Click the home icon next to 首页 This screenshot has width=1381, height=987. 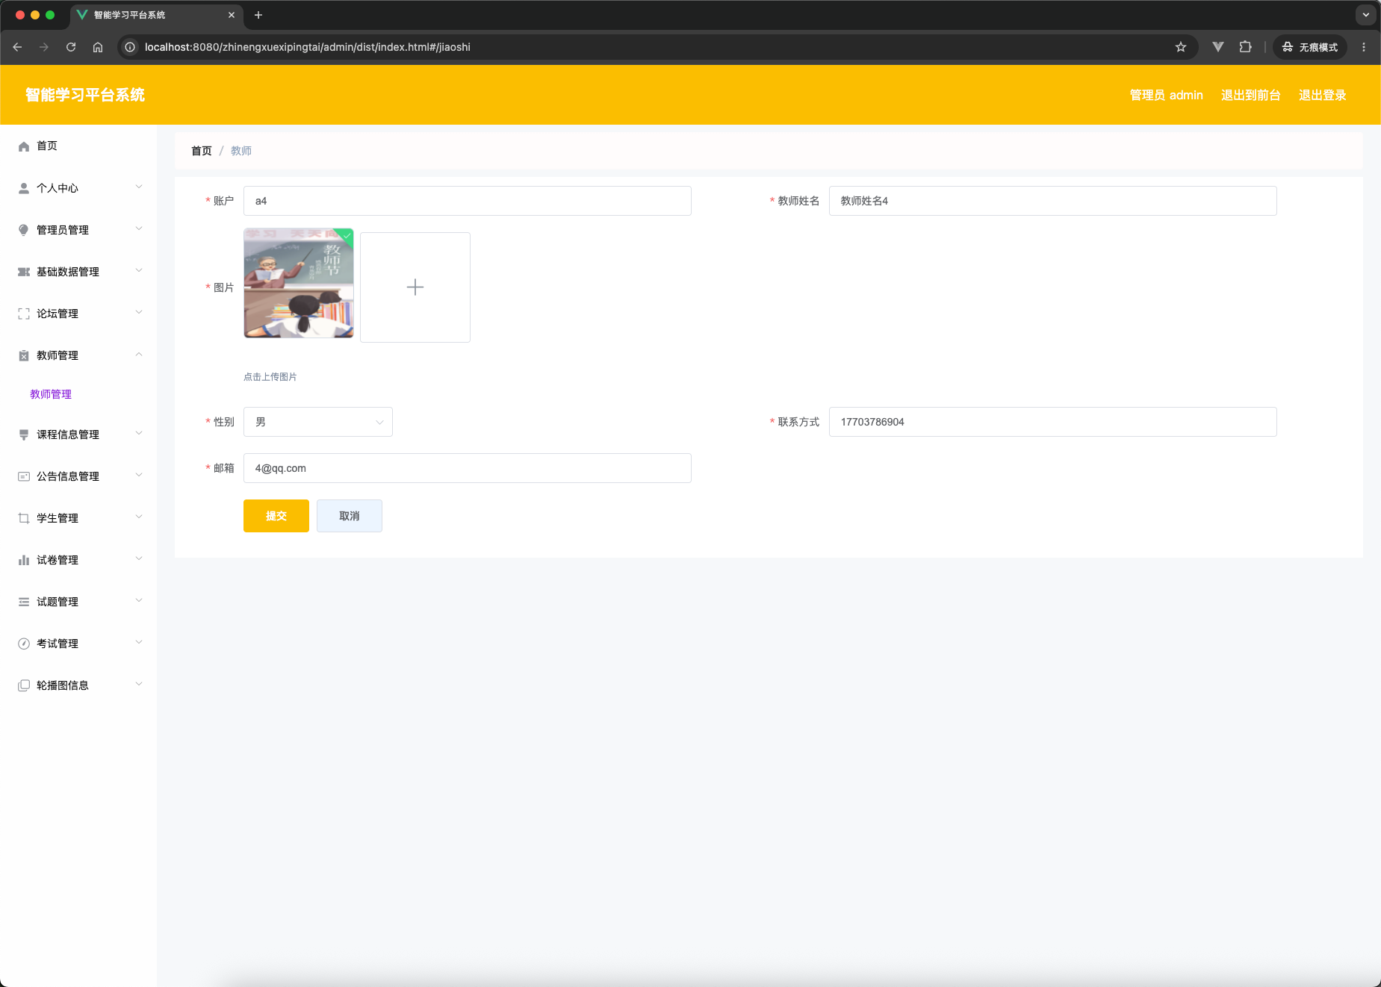pos(24,146)
